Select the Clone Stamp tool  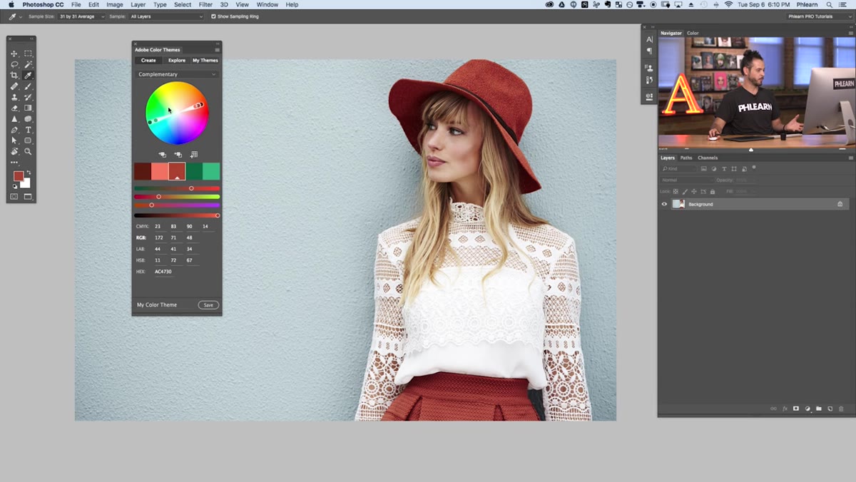click(x=14, y=97)
